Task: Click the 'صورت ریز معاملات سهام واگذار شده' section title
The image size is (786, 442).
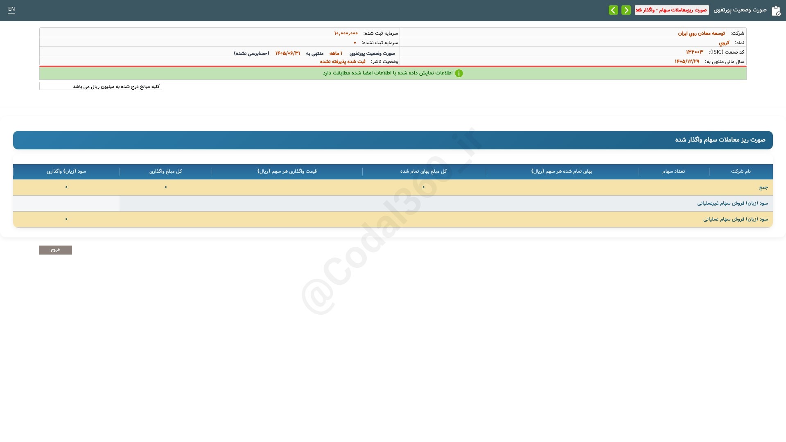Action: 720,140
